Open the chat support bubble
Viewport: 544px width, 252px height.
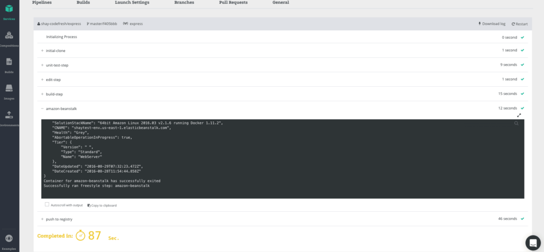(533, 242)
